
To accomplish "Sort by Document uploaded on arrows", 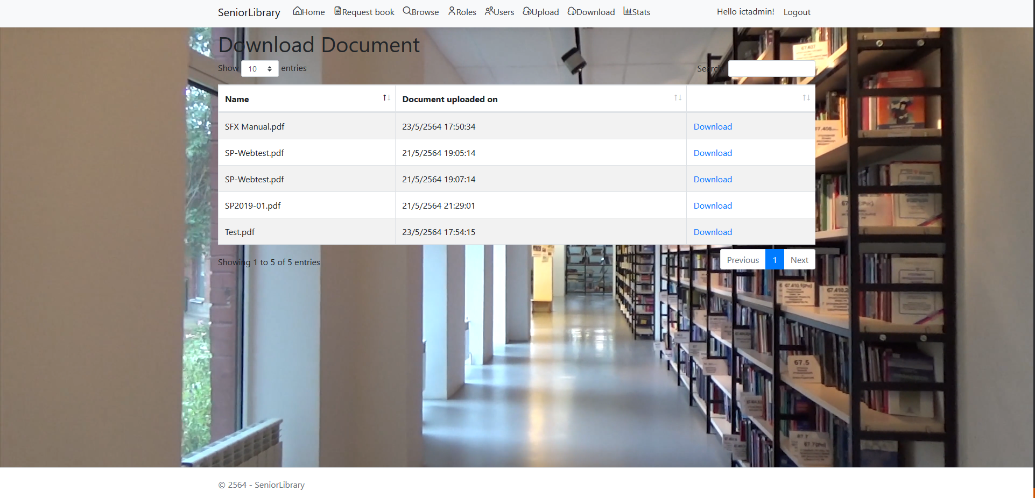I will (678, 98).
